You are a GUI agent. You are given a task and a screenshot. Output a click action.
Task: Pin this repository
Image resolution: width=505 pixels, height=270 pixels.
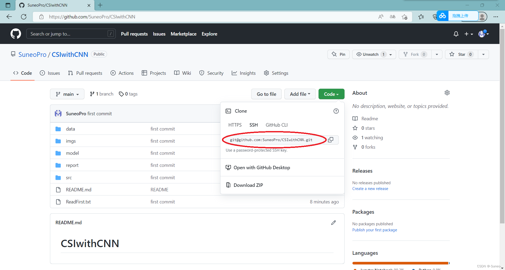(x=339, y=54)
